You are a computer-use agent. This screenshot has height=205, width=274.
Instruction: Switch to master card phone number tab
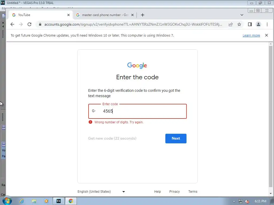[x=105, y=15]
